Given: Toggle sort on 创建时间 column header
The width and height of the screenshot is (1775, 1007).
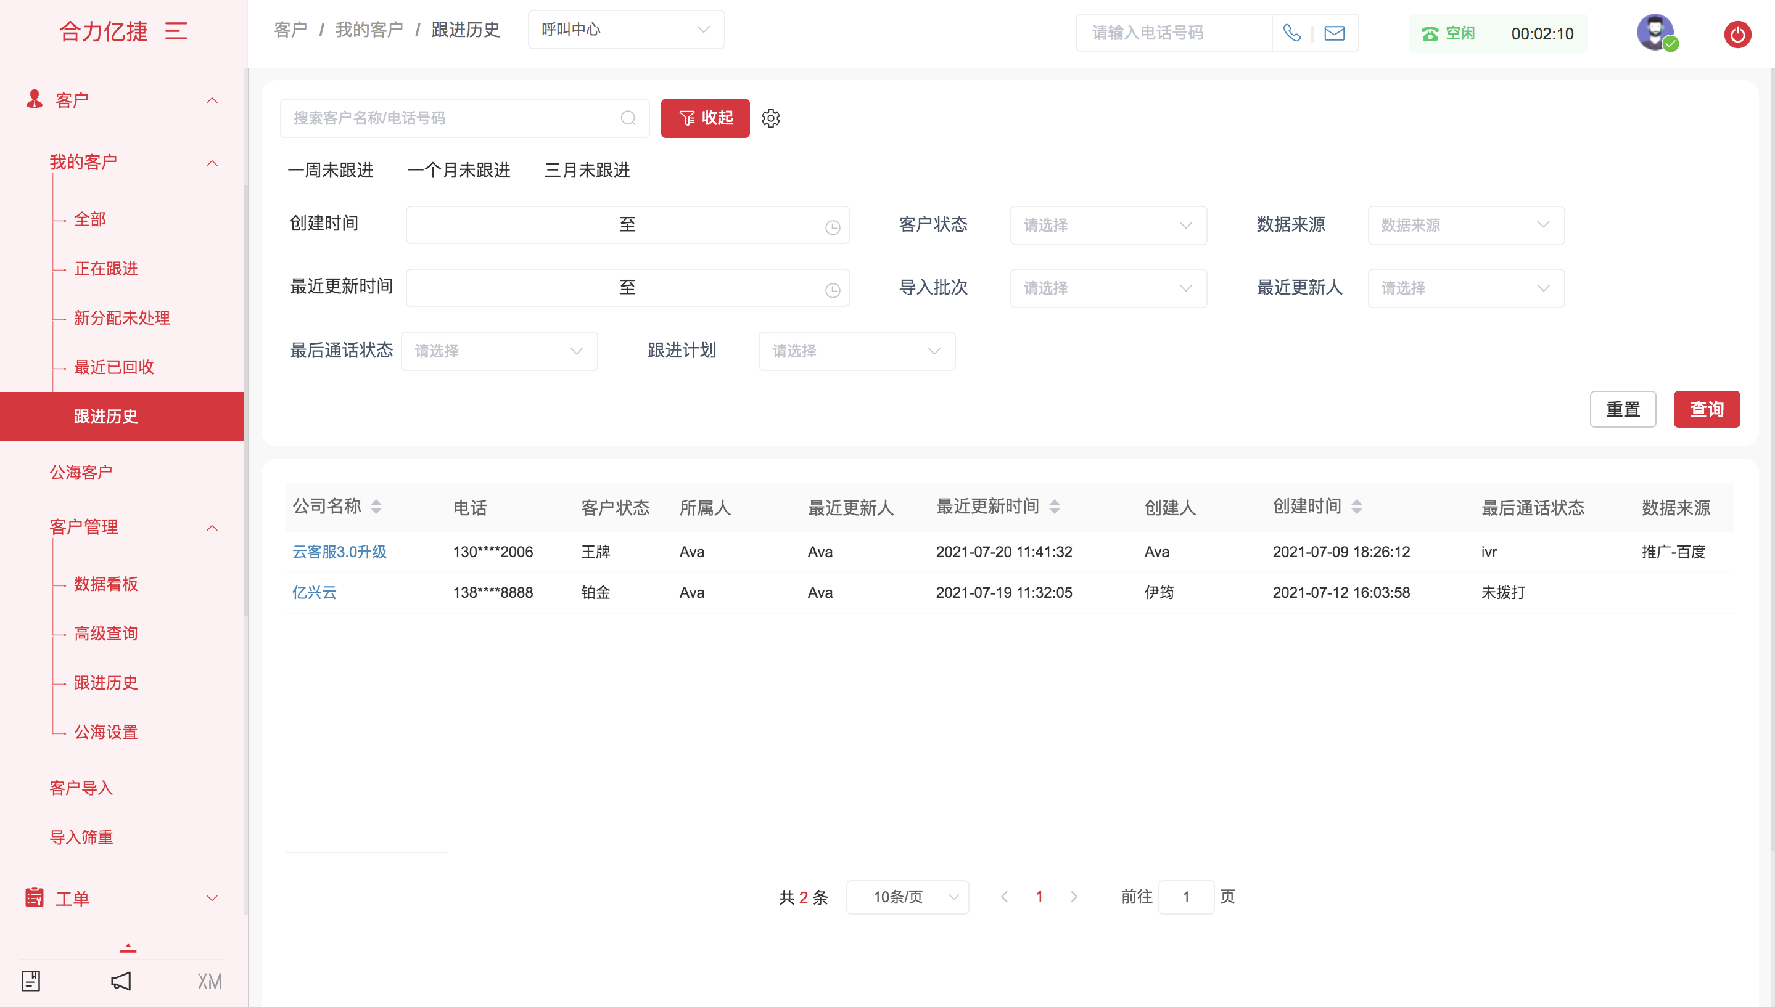Looking at the screenshot, I should [1356, 507].
